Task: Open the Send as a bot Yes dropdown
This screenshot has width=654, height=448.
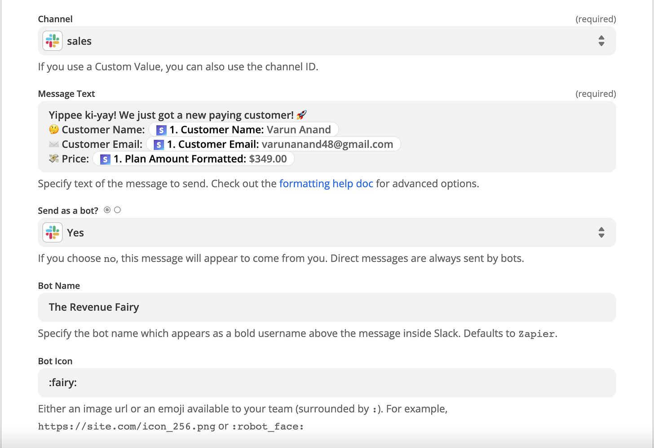Action: 327,233
